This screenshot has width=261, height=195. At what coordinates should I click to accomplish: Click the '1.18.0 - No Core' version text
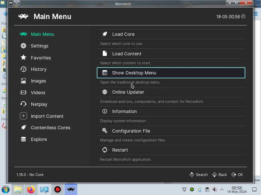pyautogui.click(x=30, y=175)
